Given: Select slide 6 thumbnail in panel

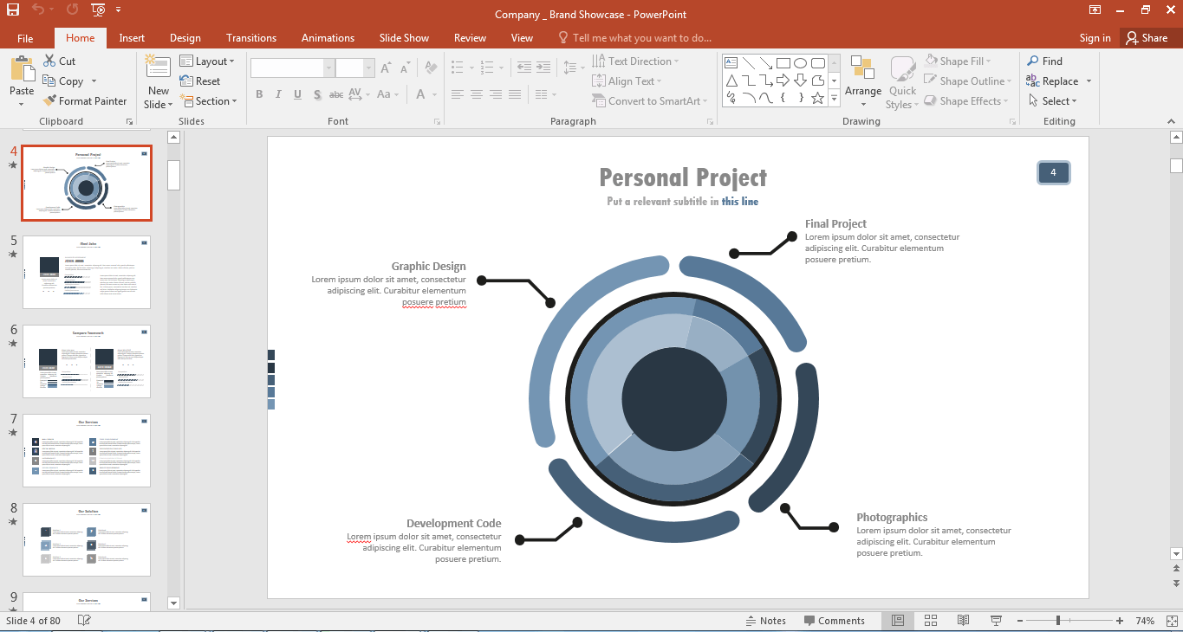Looking at the screenshot, I should coord(86,361).
